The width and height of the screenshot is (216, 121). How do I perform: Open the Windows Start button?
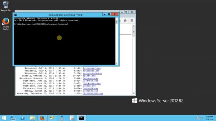[x=4, y=118]
